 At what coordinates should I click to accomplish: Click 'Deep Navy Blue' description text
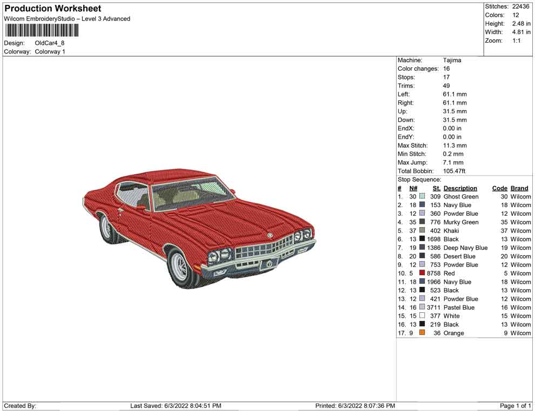tap(465, 247)
